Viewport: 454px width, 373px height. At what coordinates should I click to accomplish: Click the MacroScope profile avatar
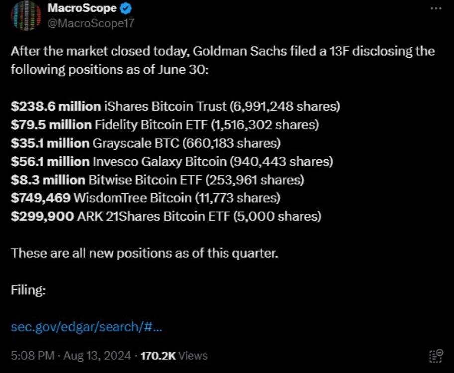tap(26, 15)
